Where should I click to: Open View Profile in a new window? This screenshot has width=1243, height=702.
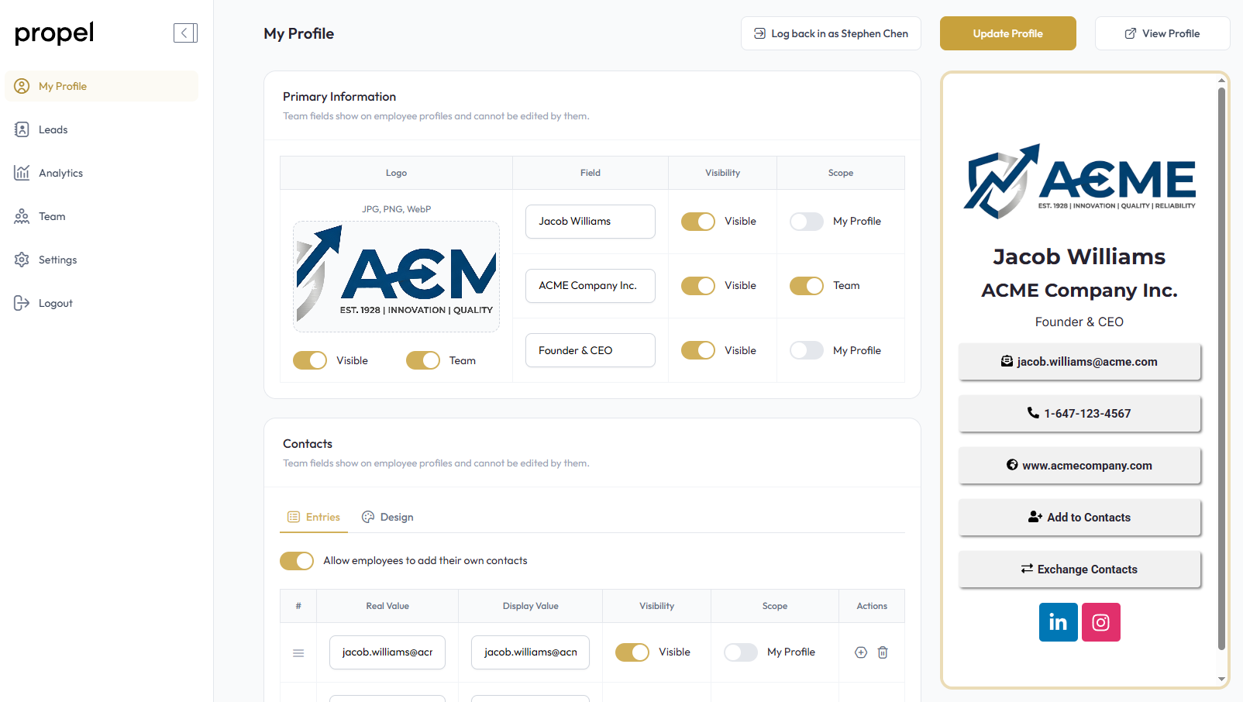(x=1162, y=33)
